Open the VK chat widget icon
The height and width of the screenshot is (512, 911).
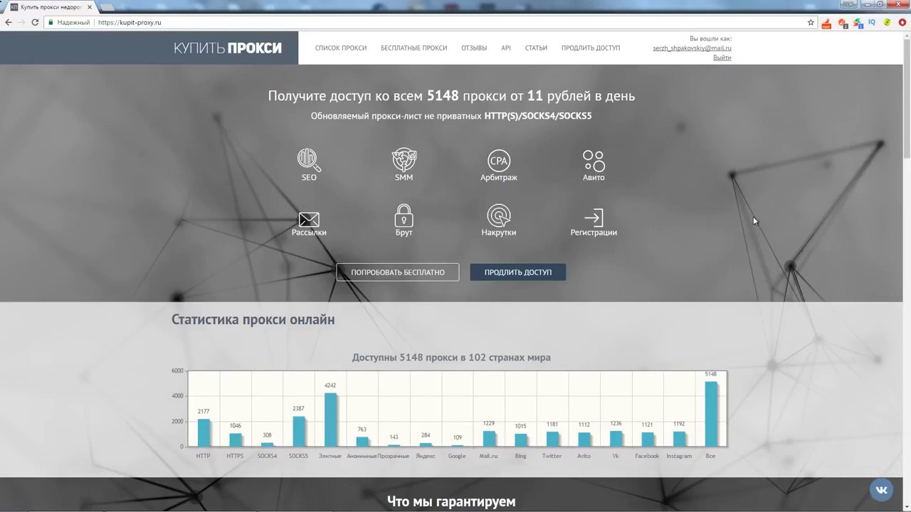[x=882, y=490]
